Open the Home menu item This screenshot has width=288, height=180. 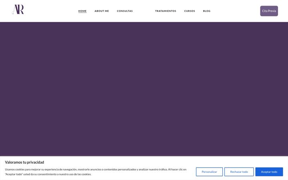(x=82, y=11)
